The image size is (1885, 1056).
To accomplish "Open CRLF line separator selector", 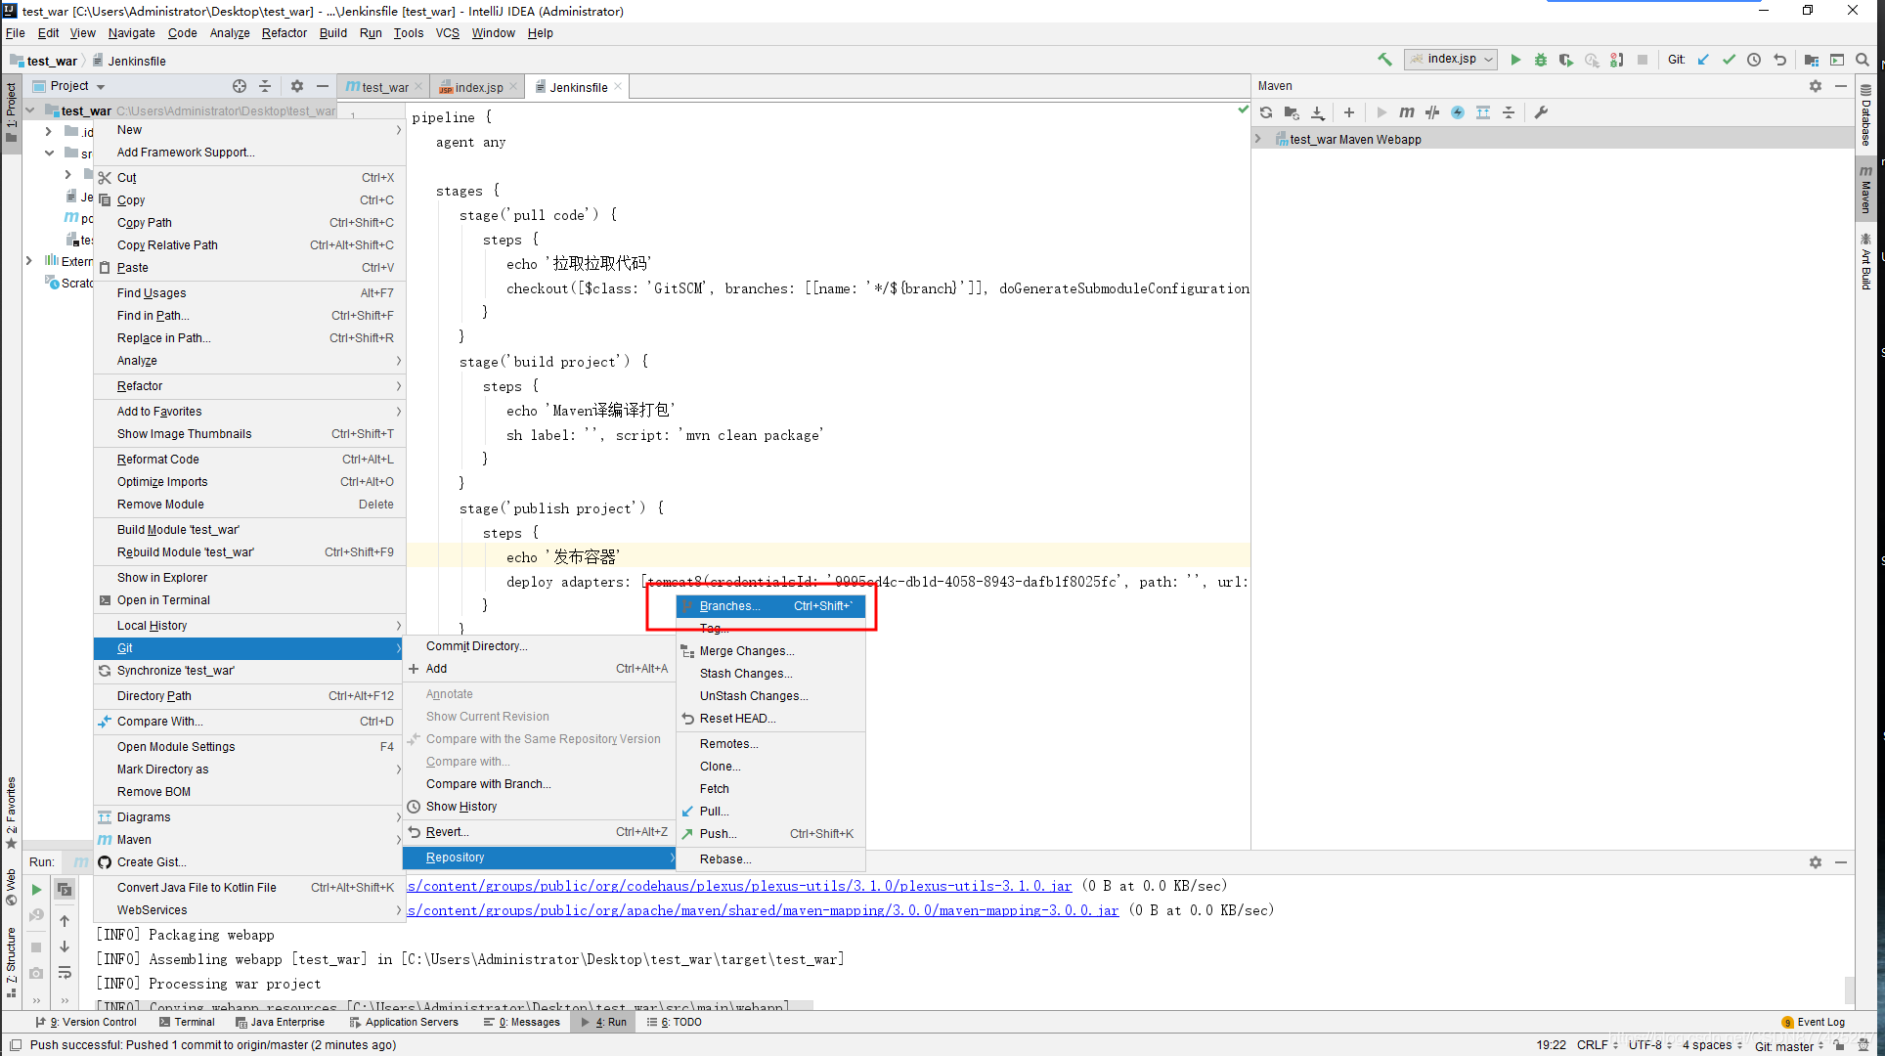I will pyautogui.click(x=1598, y=1045).
